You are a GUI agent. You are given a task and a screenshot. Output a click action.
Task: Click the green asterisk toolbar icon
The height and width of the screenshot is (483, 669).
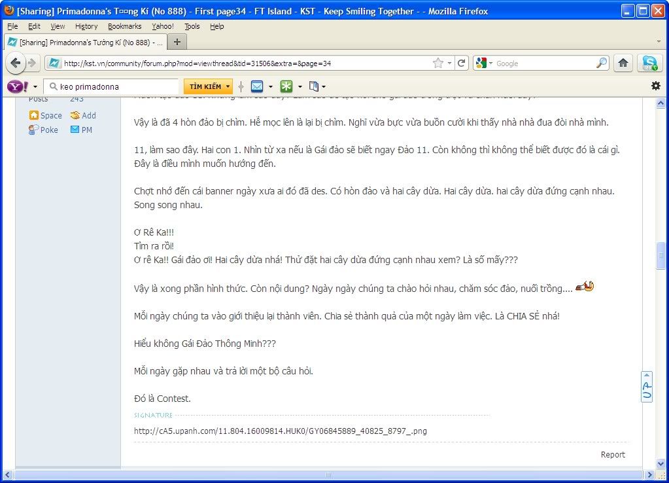click(286, 86)
